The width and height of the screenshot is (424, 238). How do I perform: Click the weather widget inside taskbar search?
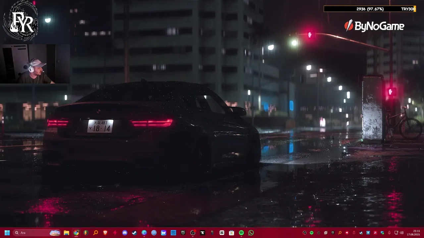click(55, 233)
